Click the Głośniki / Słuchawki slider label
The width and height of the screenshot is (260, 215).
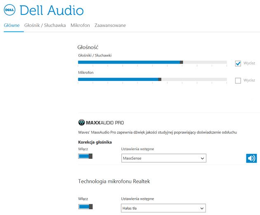pyautogui.click(x=95, y=55)
